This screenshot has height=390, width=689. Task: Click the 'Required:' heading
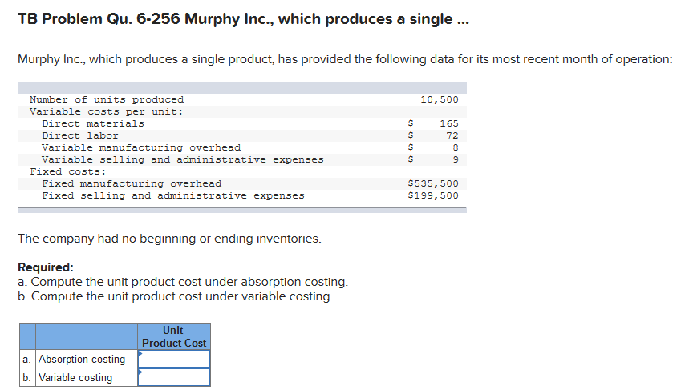(46, 267)
